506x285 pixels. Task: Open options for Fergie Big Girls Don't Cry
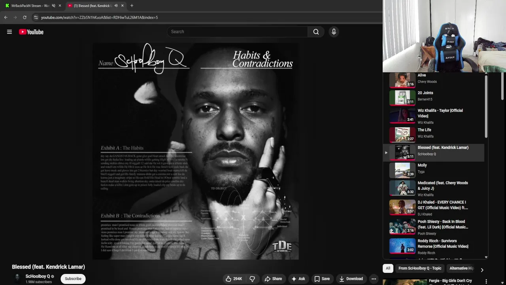(486, 281)
